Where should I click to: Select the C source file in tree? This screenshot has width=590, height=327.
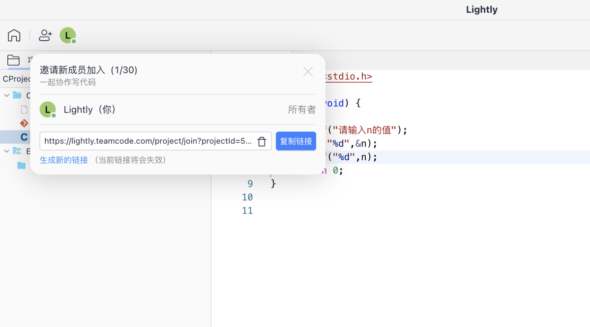(x=24, y=137)
